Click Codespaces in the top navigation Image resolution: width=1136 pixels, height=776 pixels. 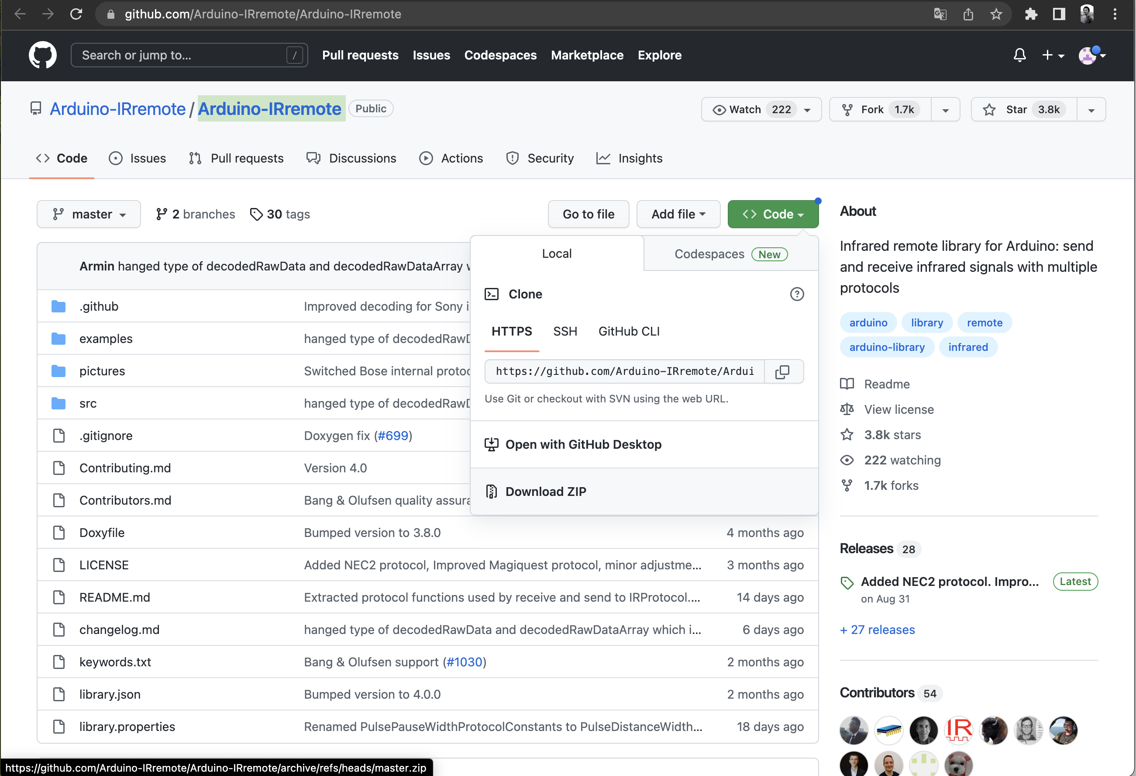[500, 55]
